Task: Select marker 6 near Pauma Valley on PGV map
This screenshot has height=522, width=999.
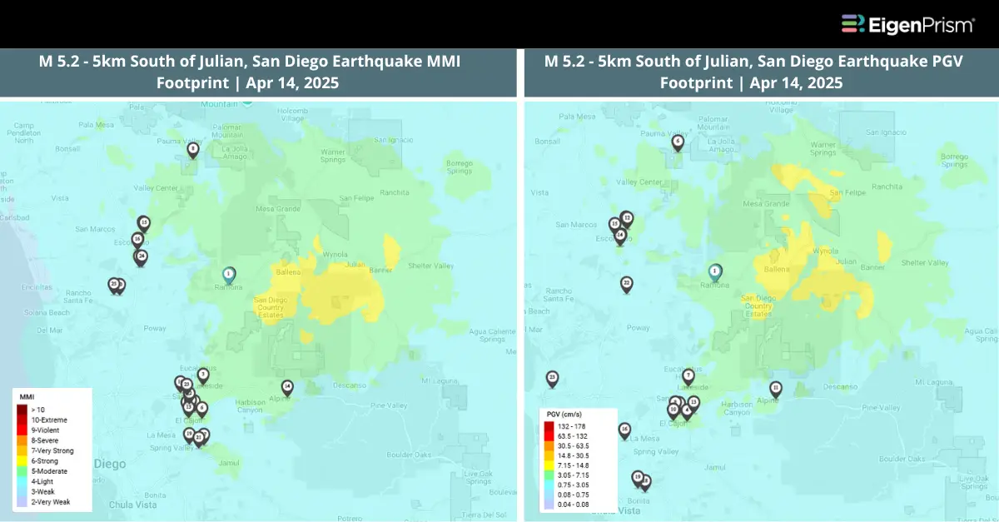Action: pos(678,142)
